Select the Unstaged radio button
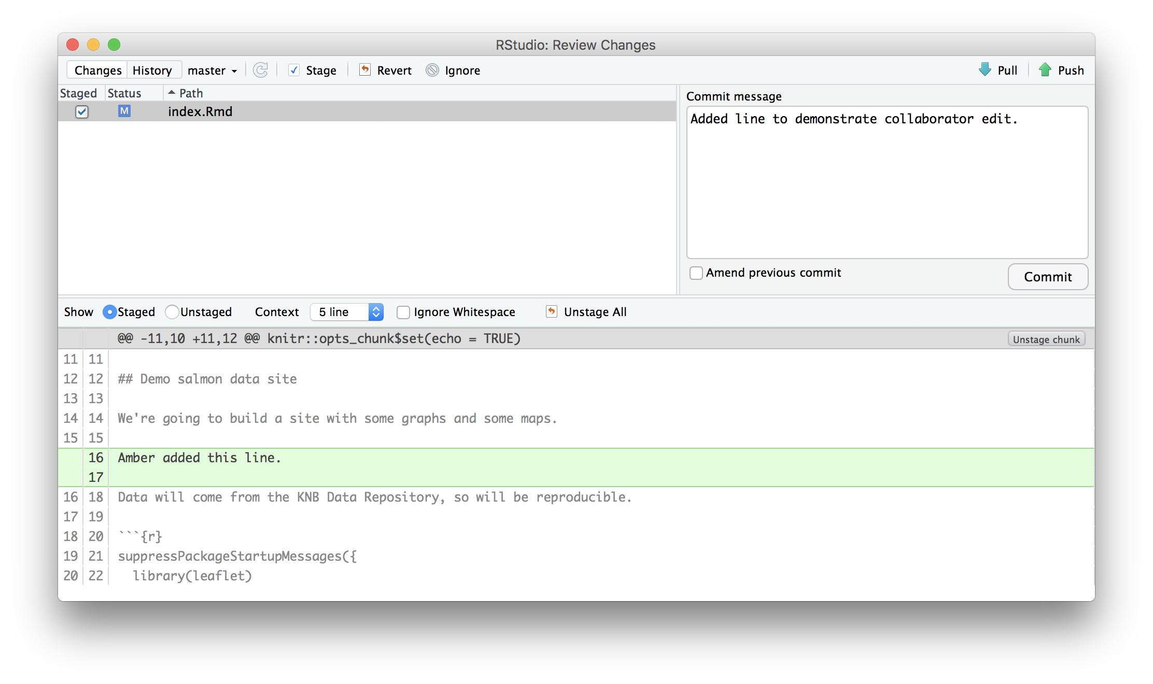This screenshot has height=684, width=1153. 172,312
